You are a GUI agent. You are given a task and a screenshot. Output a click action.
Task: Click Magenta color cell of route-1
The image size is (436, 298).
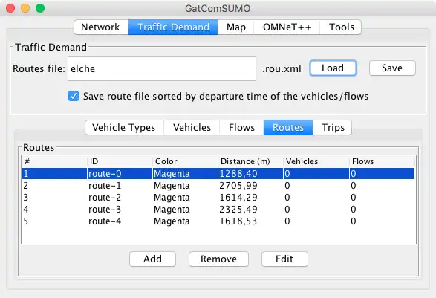(172, 186)
